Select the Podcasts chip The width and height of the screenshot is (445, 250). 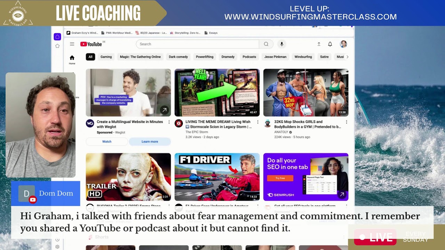click(x=249, y=57)
